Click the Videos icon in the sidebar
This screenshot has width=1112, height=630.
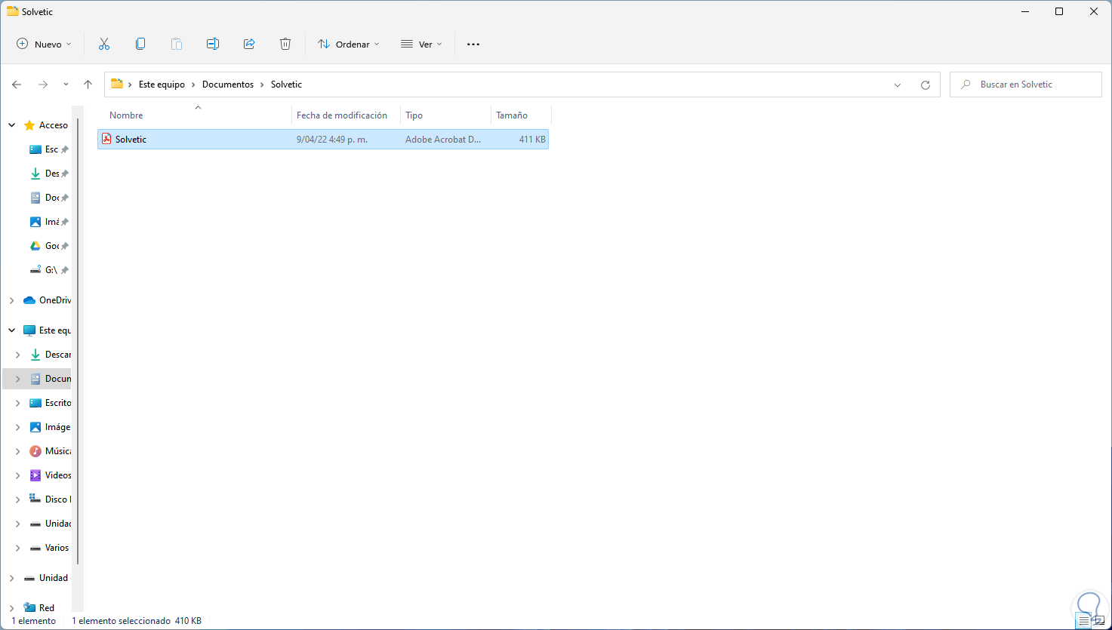tap(35, 475)
